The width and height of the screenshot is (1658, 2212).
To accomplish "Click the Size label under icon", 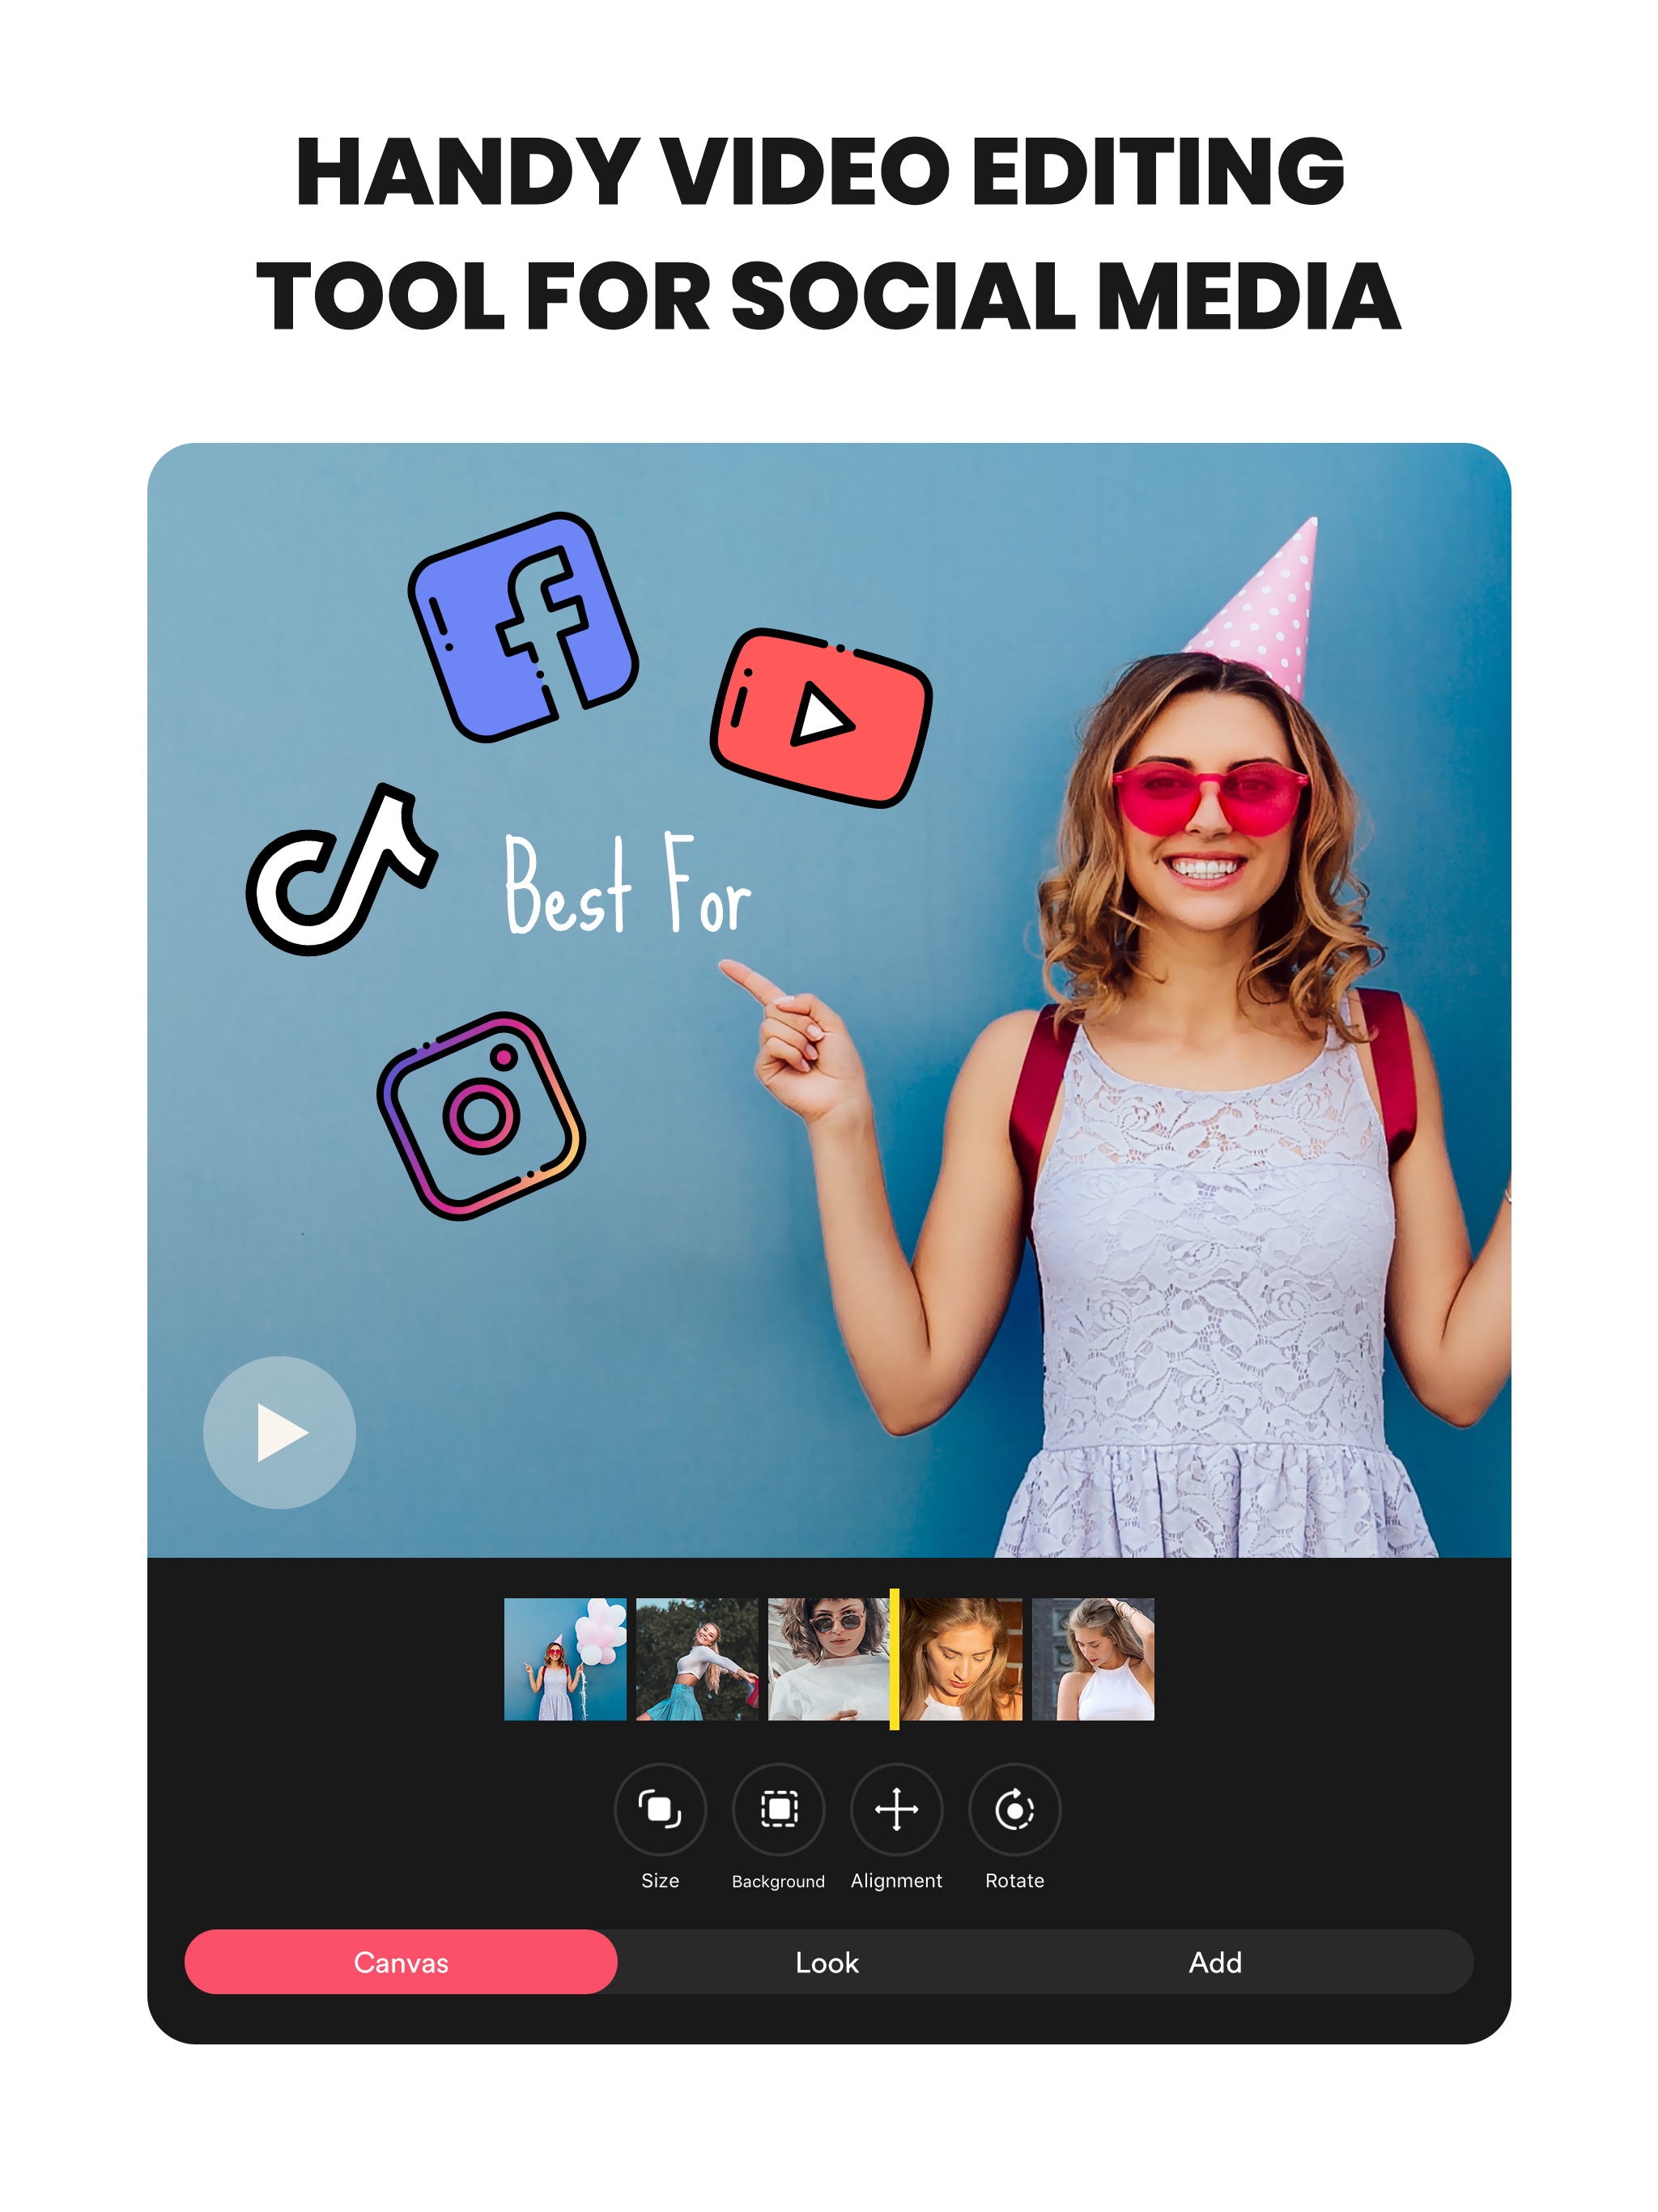I will tap(660, 1881).
